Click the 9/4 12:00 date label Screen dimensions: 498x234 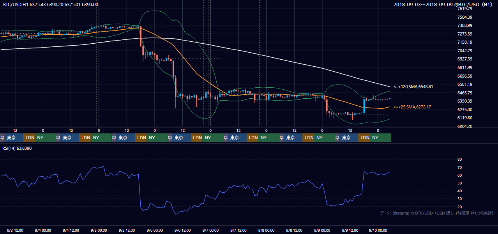tap(71, 230)
